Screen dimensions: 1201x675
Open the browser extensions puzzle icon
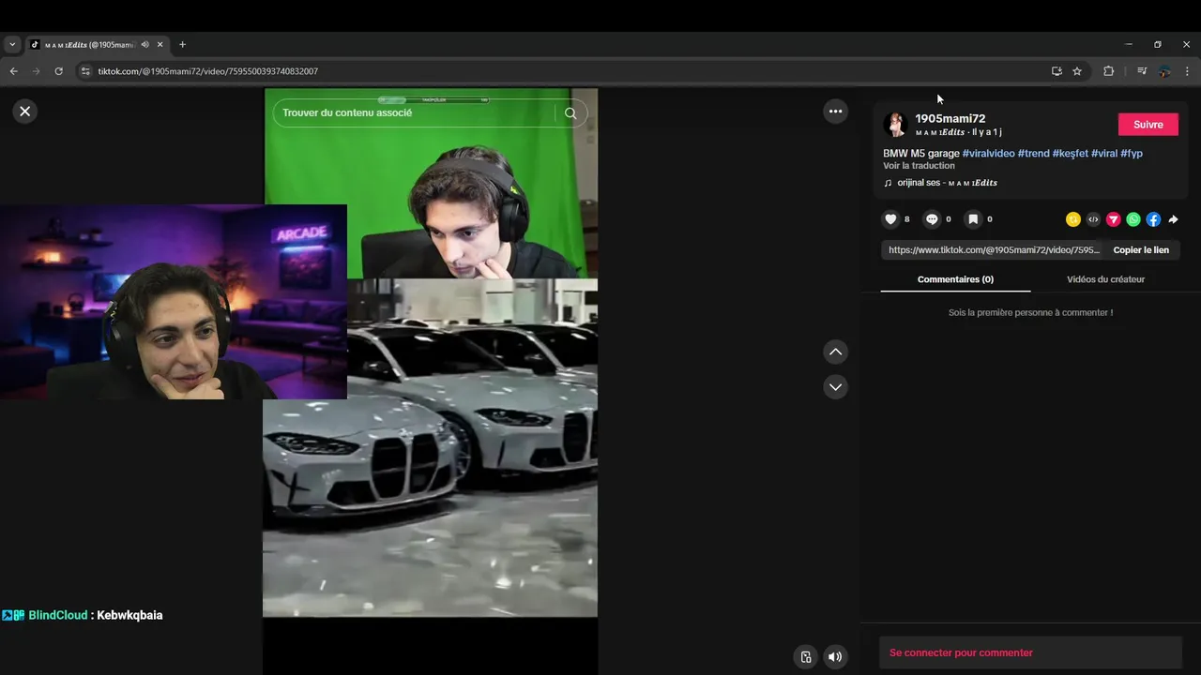(1108, 71)
